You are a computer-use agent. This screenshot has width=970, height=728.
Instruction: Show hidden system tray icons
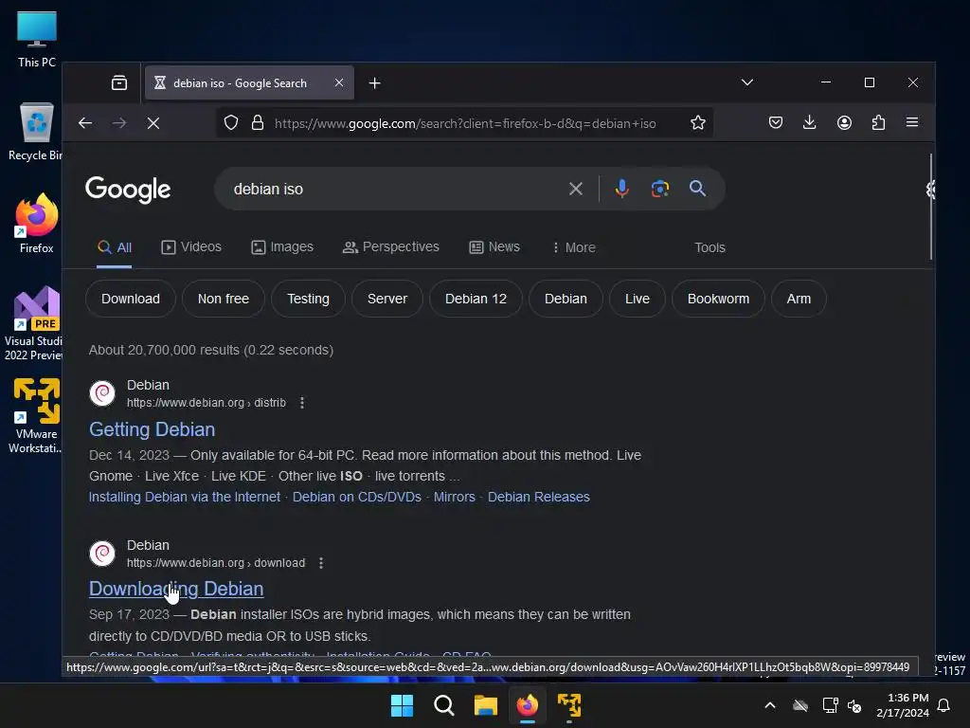[x=770, y=705]
